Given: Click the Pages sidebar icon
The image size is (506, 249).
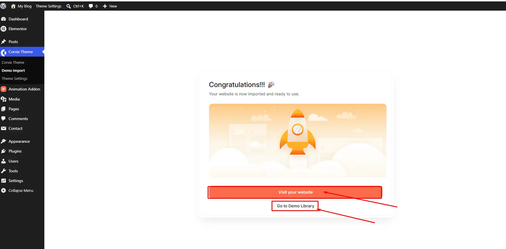Looking at the screenshot, I should [x=3, y=109].
